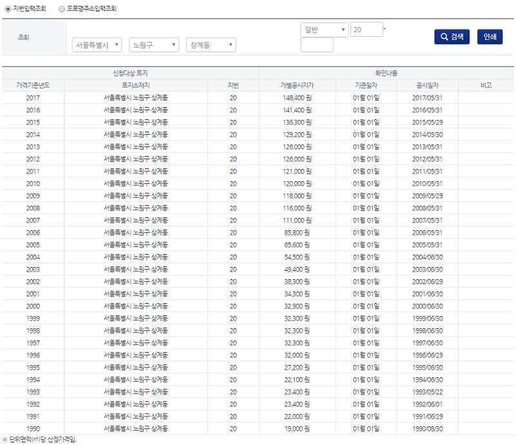Click the 1998 year cell
Image resolution: width=516 pixels, height=445 pixels.
(33, 331)
